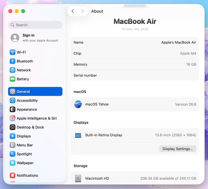The image size is (208, 189).
Task: Click the Appearance icon
Action: pos(12,109)
